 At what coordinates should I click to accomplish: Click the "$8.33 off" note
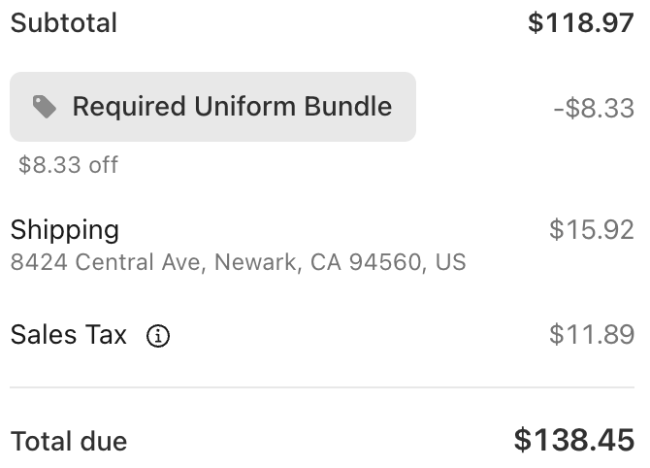tap(68, 165)
